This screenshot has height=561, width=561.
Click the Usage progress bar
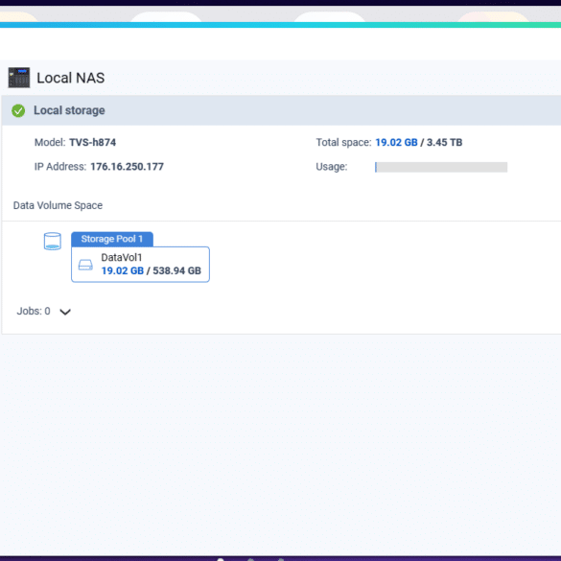(x=441, y=167)
